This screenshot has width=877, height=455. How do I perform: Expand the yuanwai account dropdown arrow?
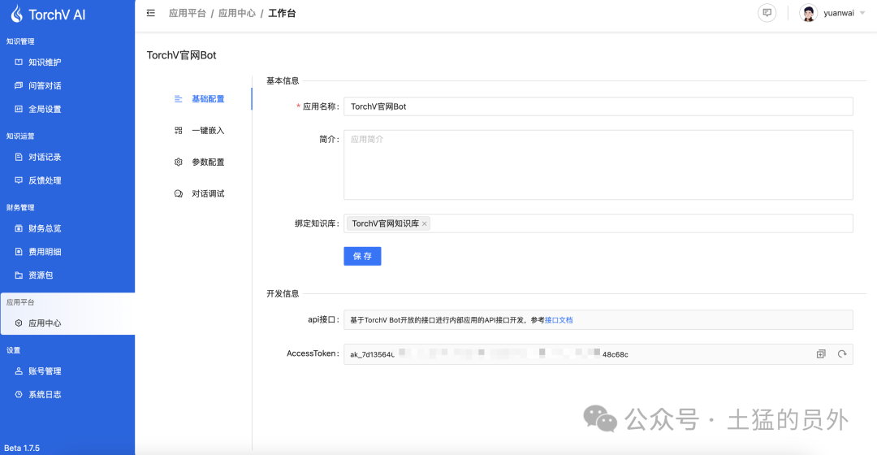pyautogui.click(x=862, y=13)
